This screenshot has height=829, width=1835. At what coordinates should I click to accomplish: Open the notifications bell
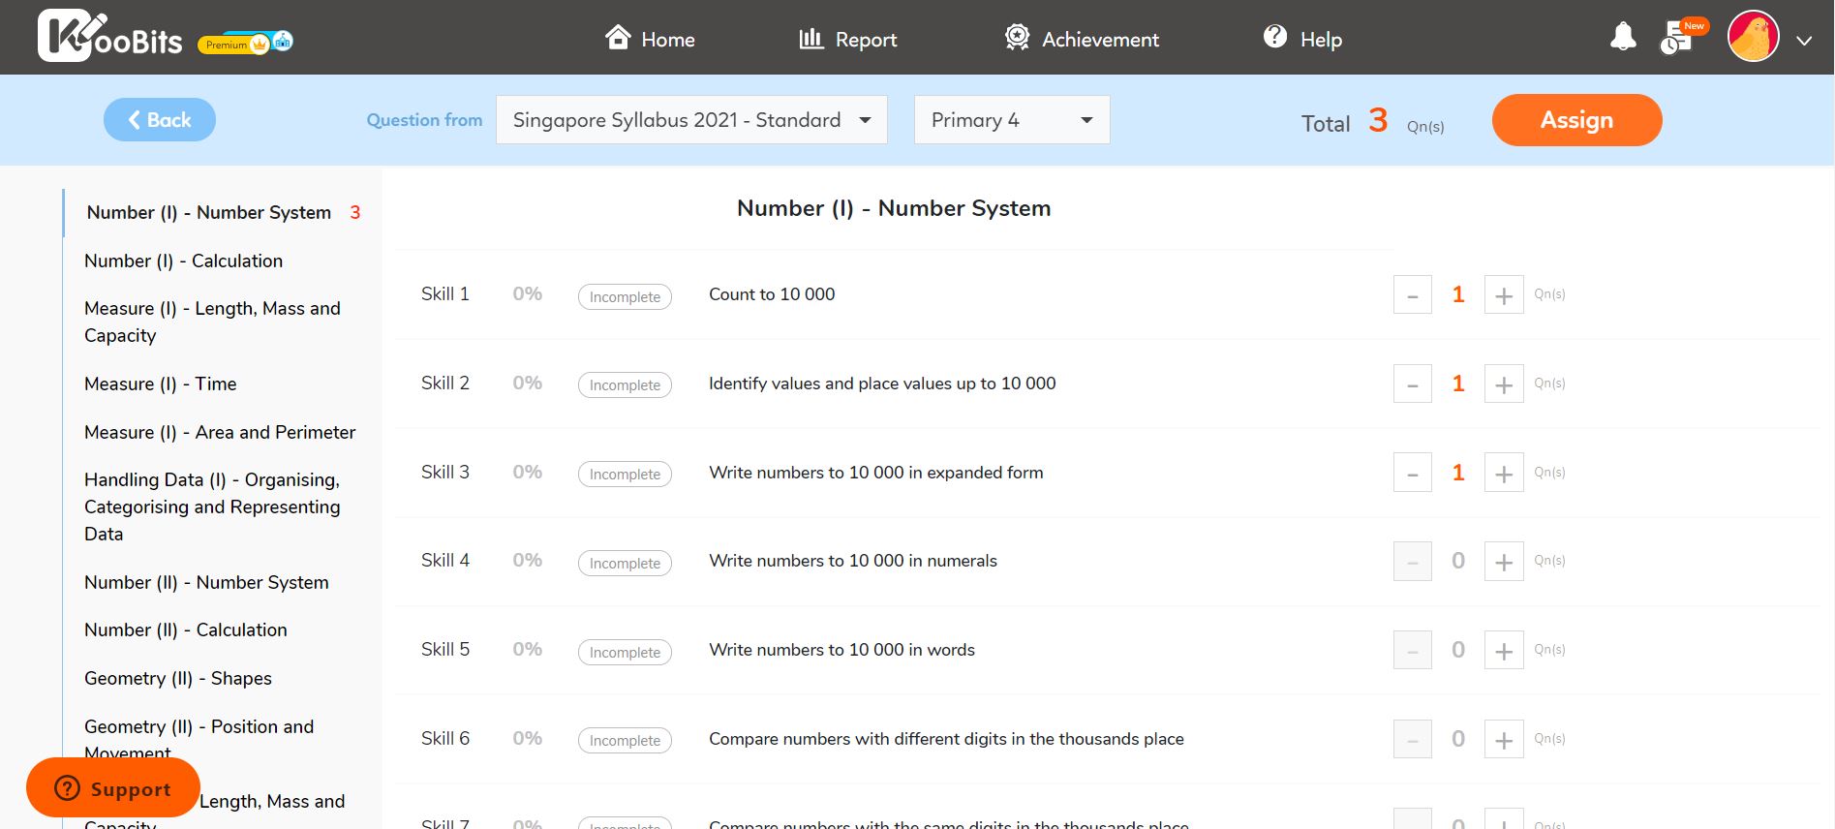(x=1622, y=37)
